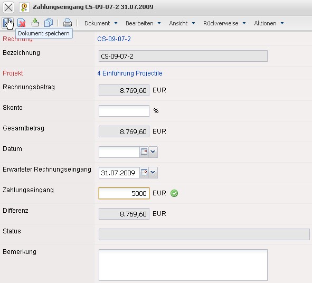
Task: Click the delete document icon with red X
Action: pos(21,23)
